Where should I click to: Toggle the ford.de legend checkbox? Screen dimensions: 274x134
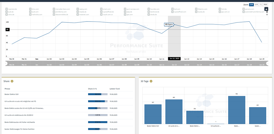pos(220,9)
